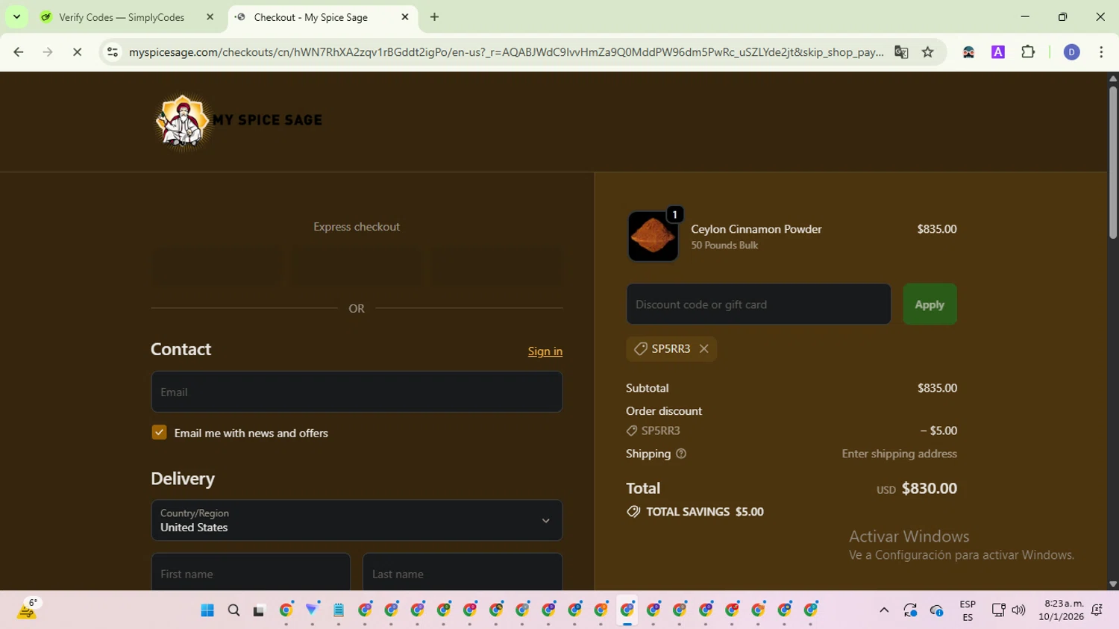Go back to the previous page
The image size is (1119, 629).
(x=19, y=51)
